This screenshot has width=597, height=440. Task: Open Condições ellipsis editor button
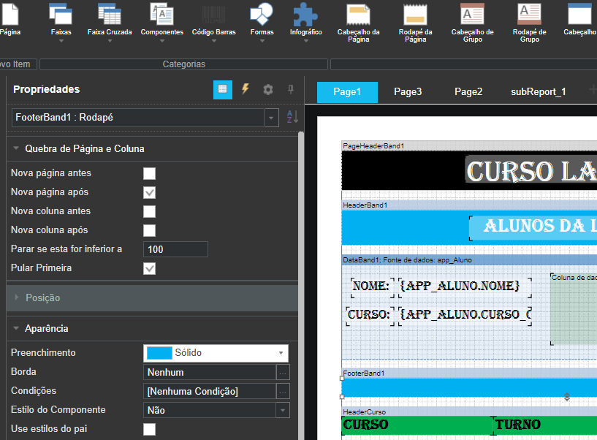[283, 391]
